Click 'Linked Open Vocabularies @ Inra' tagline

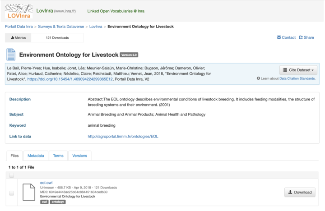pyautogui.click(x=116, y=11)
